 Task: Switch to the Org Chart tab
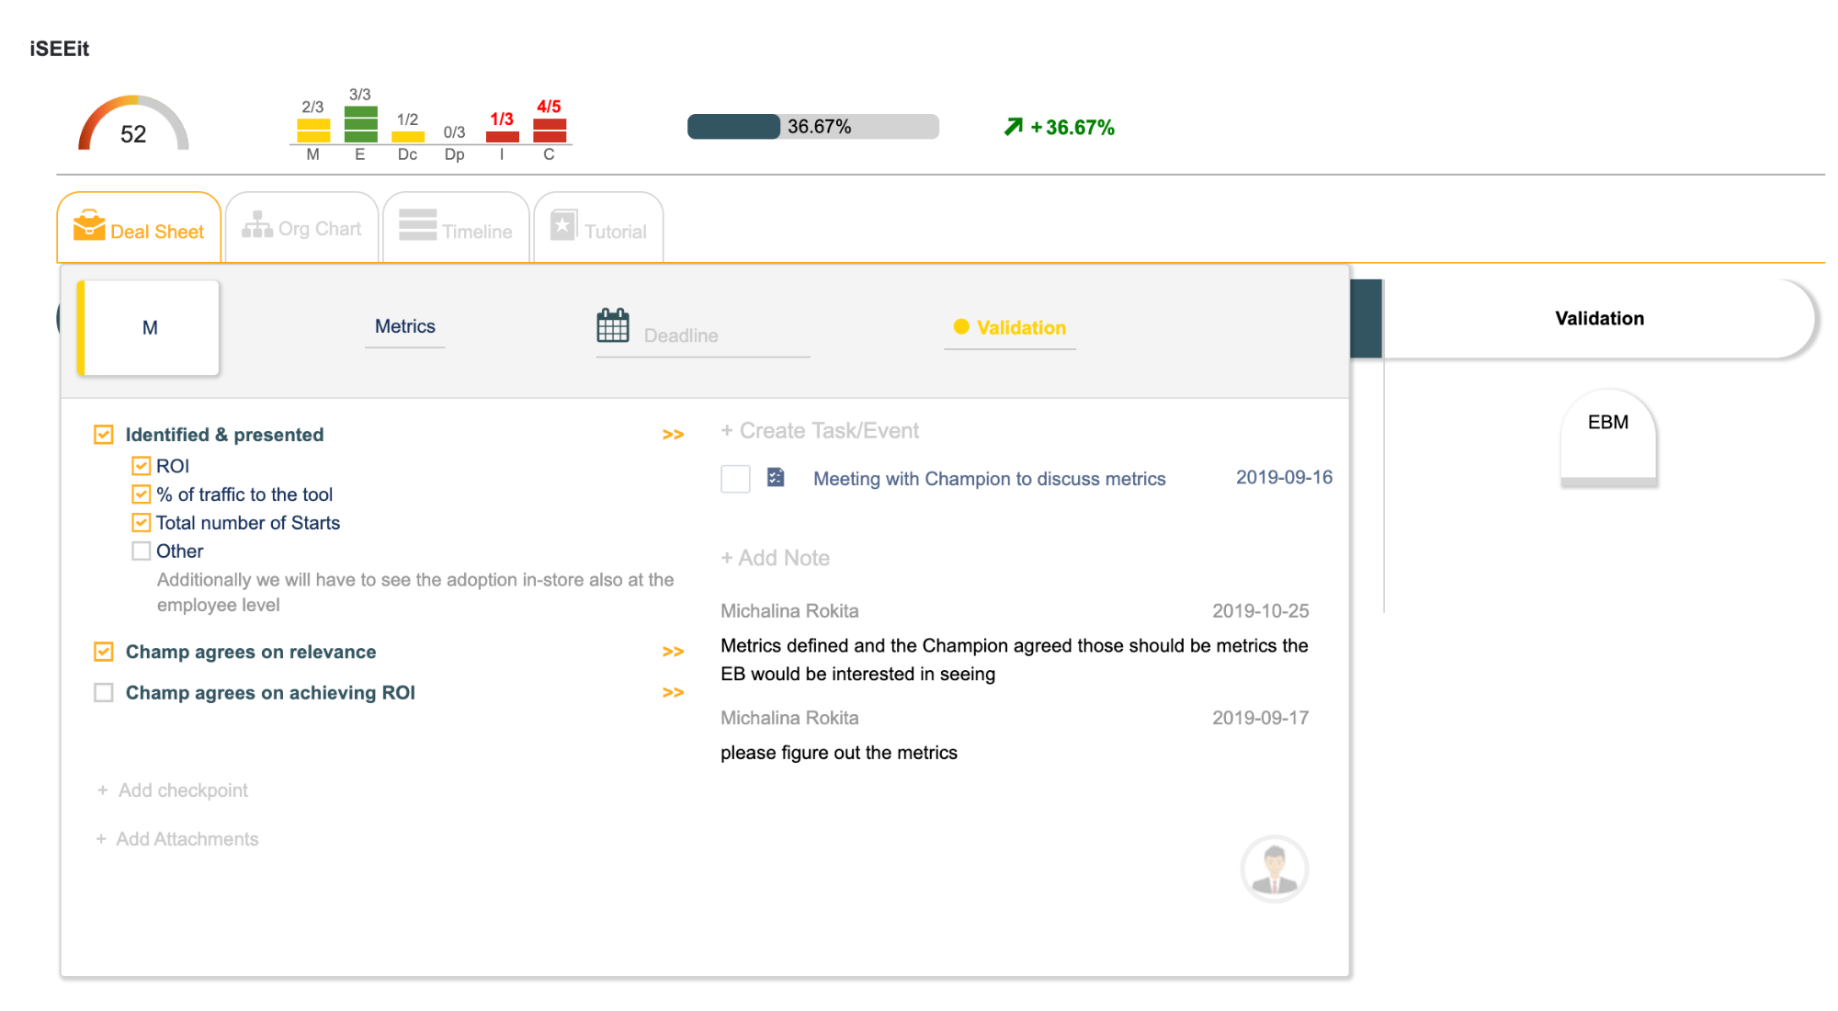click(x=301, y=228)
